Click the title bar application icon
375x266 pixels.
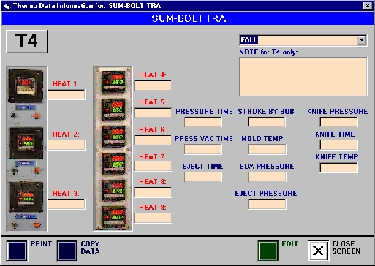[7, 6]
